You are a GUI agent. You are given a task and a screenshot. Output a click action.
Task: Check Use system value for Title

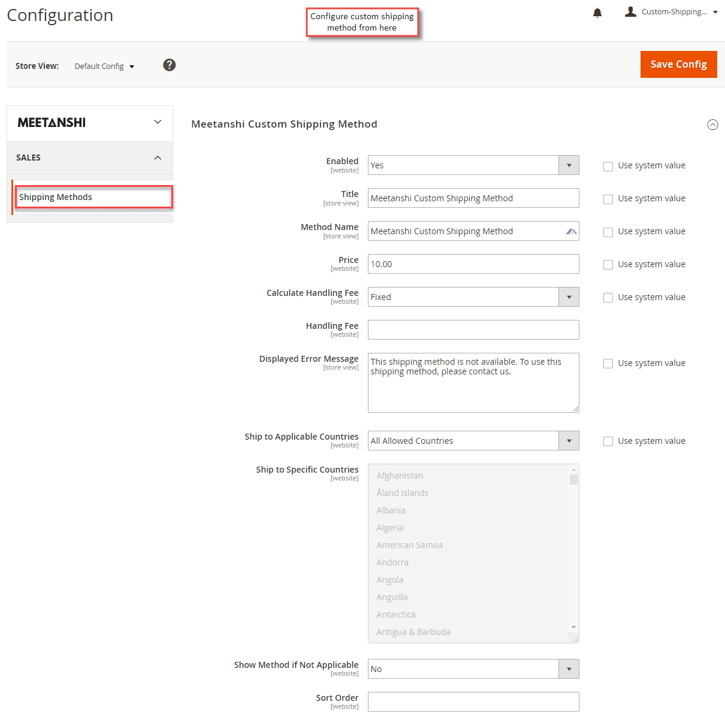point(608,199)
